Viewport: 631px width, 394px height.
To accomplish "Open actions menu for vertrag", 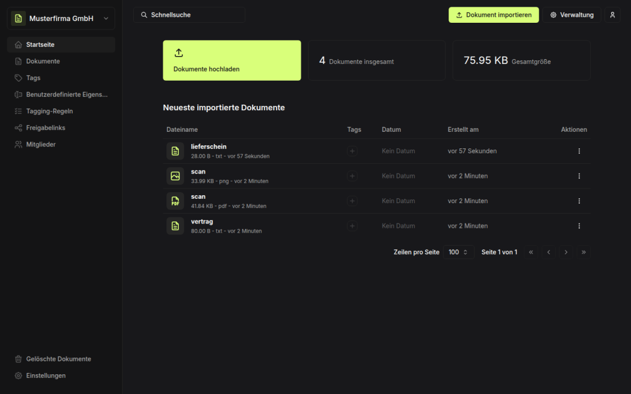I will pos(579,226).
